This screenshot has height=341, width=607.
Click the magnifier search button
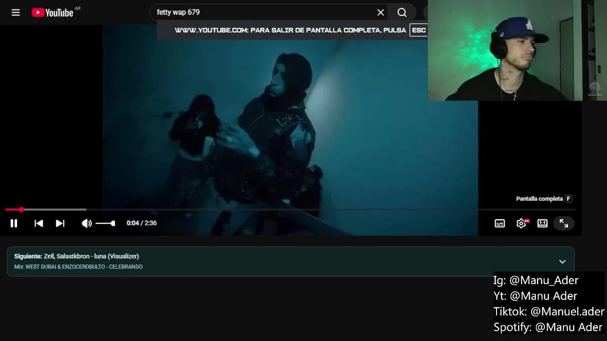402,13
